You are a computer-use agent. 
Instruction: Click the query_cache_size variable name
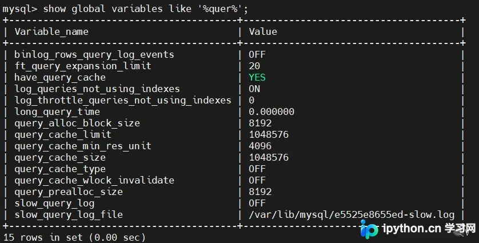(x=60, y=158)
